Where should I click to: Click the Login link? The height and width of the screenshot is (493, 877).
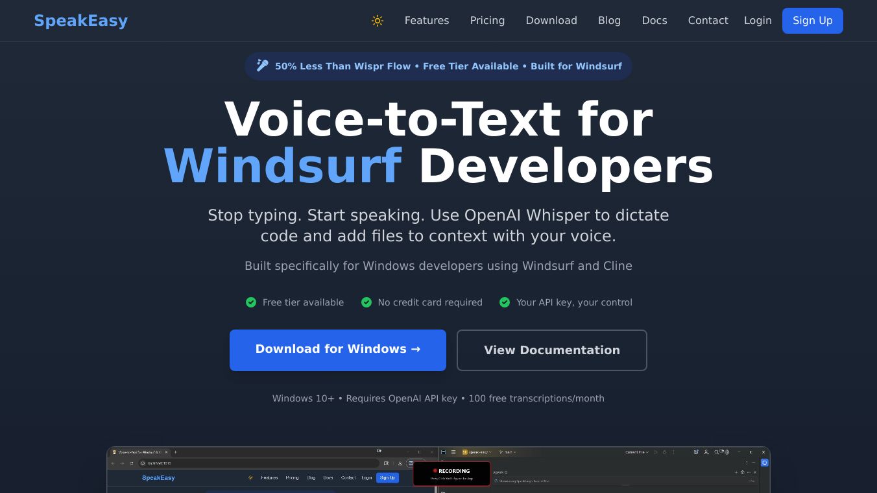(758, 21)
